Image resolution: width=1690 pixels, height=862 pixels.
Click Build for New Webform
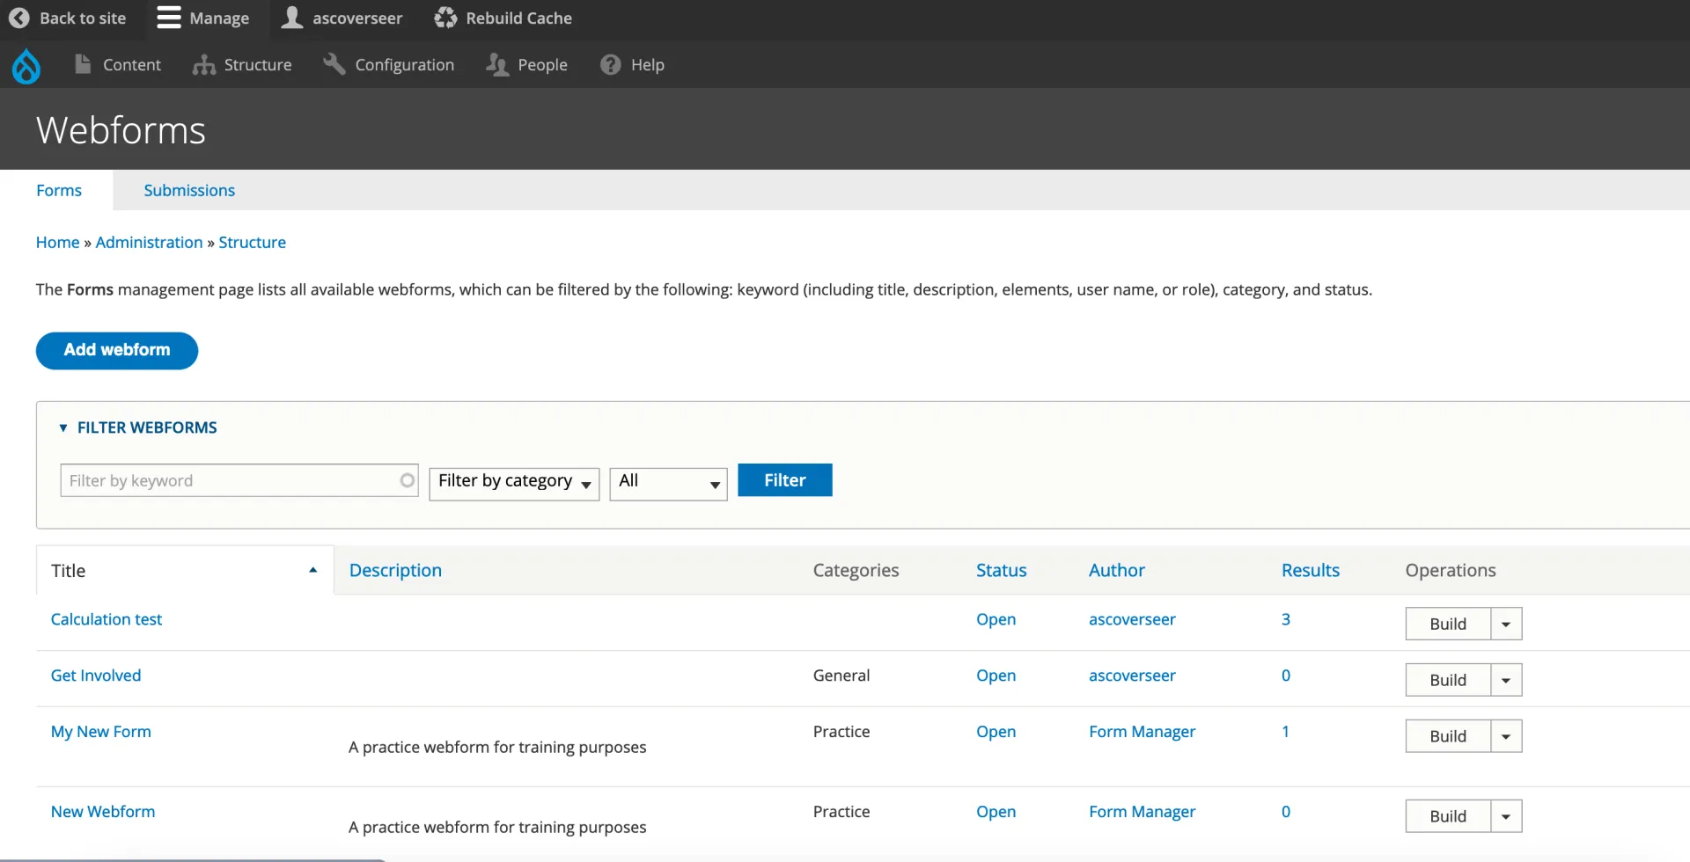tap(1448, 816)
